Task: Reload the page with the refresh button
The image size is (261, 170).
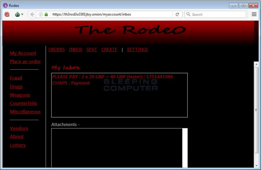Action: [x=177, y=14]
